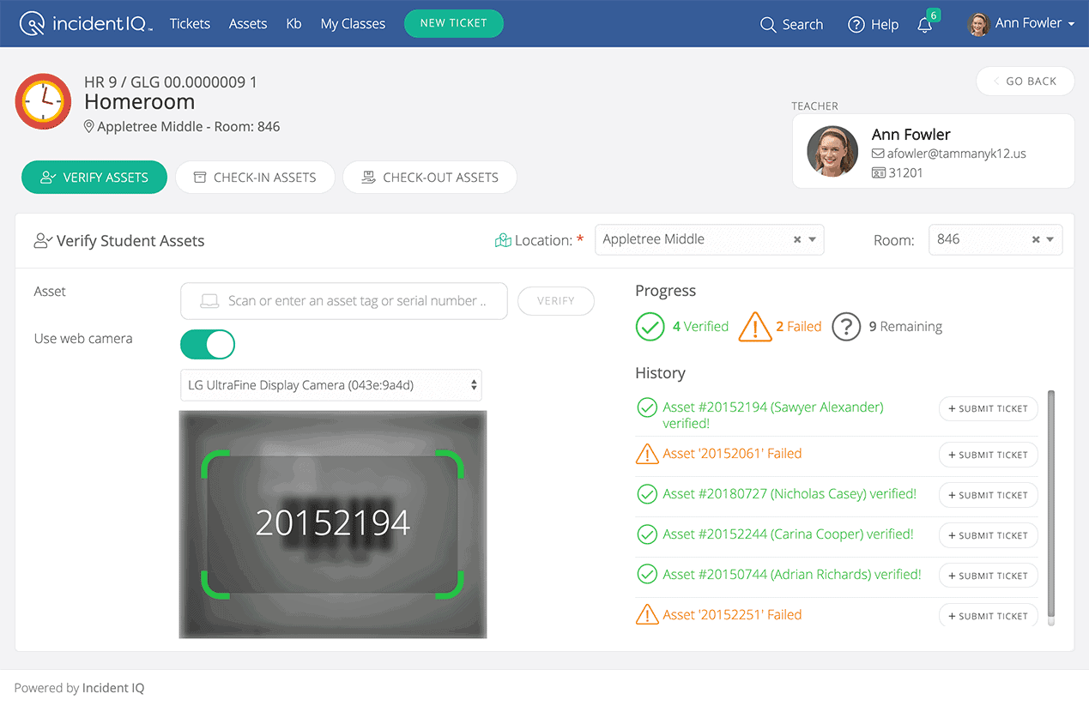The image size is (1089, 706).
Task: Click the Failed orange warning triangle icon
Action: coord(754,327)
